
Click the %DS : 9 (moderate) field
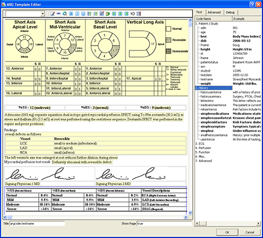[156, 107]
